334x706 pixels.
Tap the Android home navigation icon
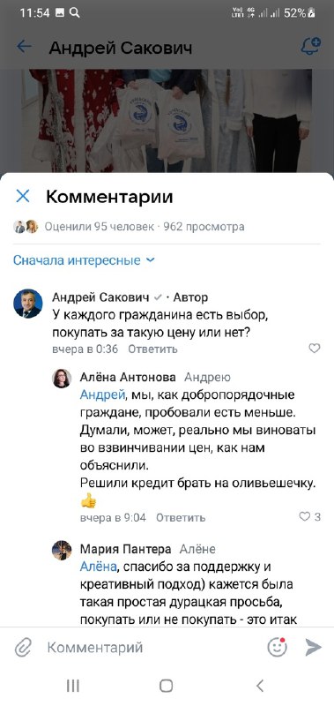pyautogui.click(x=167, y=686)
